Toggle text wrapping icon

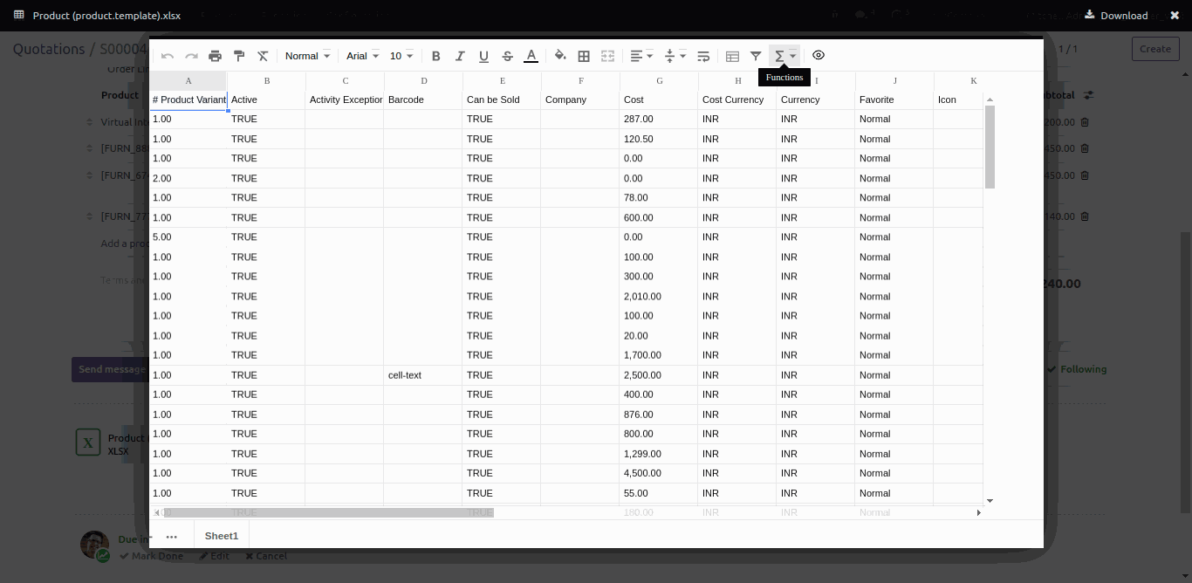tap(703, 56)
